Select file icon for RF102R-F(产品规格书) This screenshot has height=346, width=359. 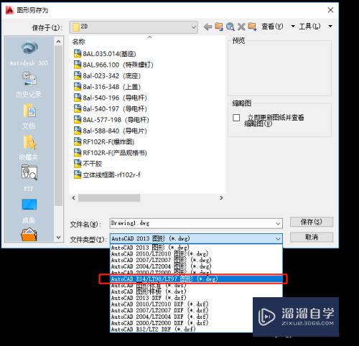point(78,152)
